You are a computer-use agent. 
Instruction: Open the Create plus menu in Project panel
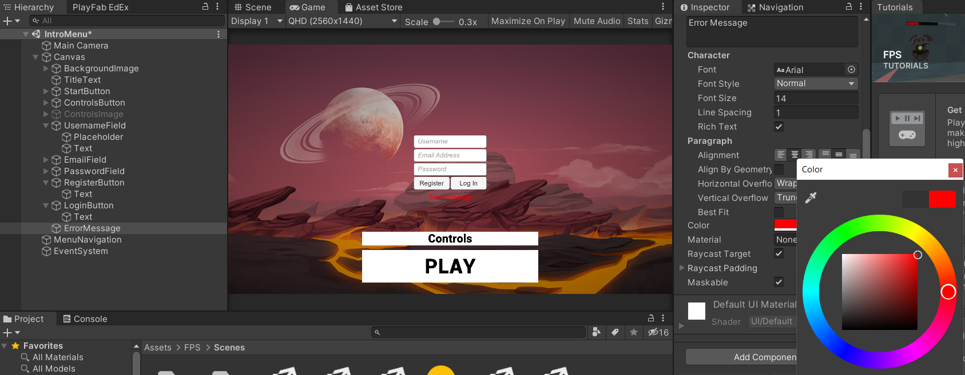coord(11,332)
